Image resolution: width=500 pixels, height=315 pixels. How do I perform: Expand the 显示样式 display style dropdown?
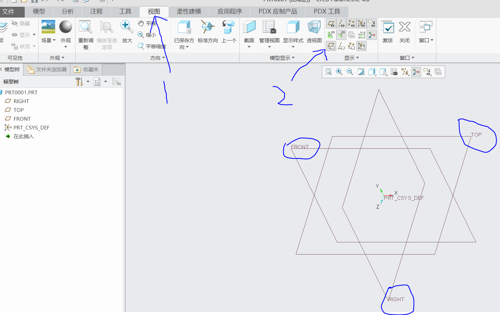pyautogui.click(x=293, y=47)
